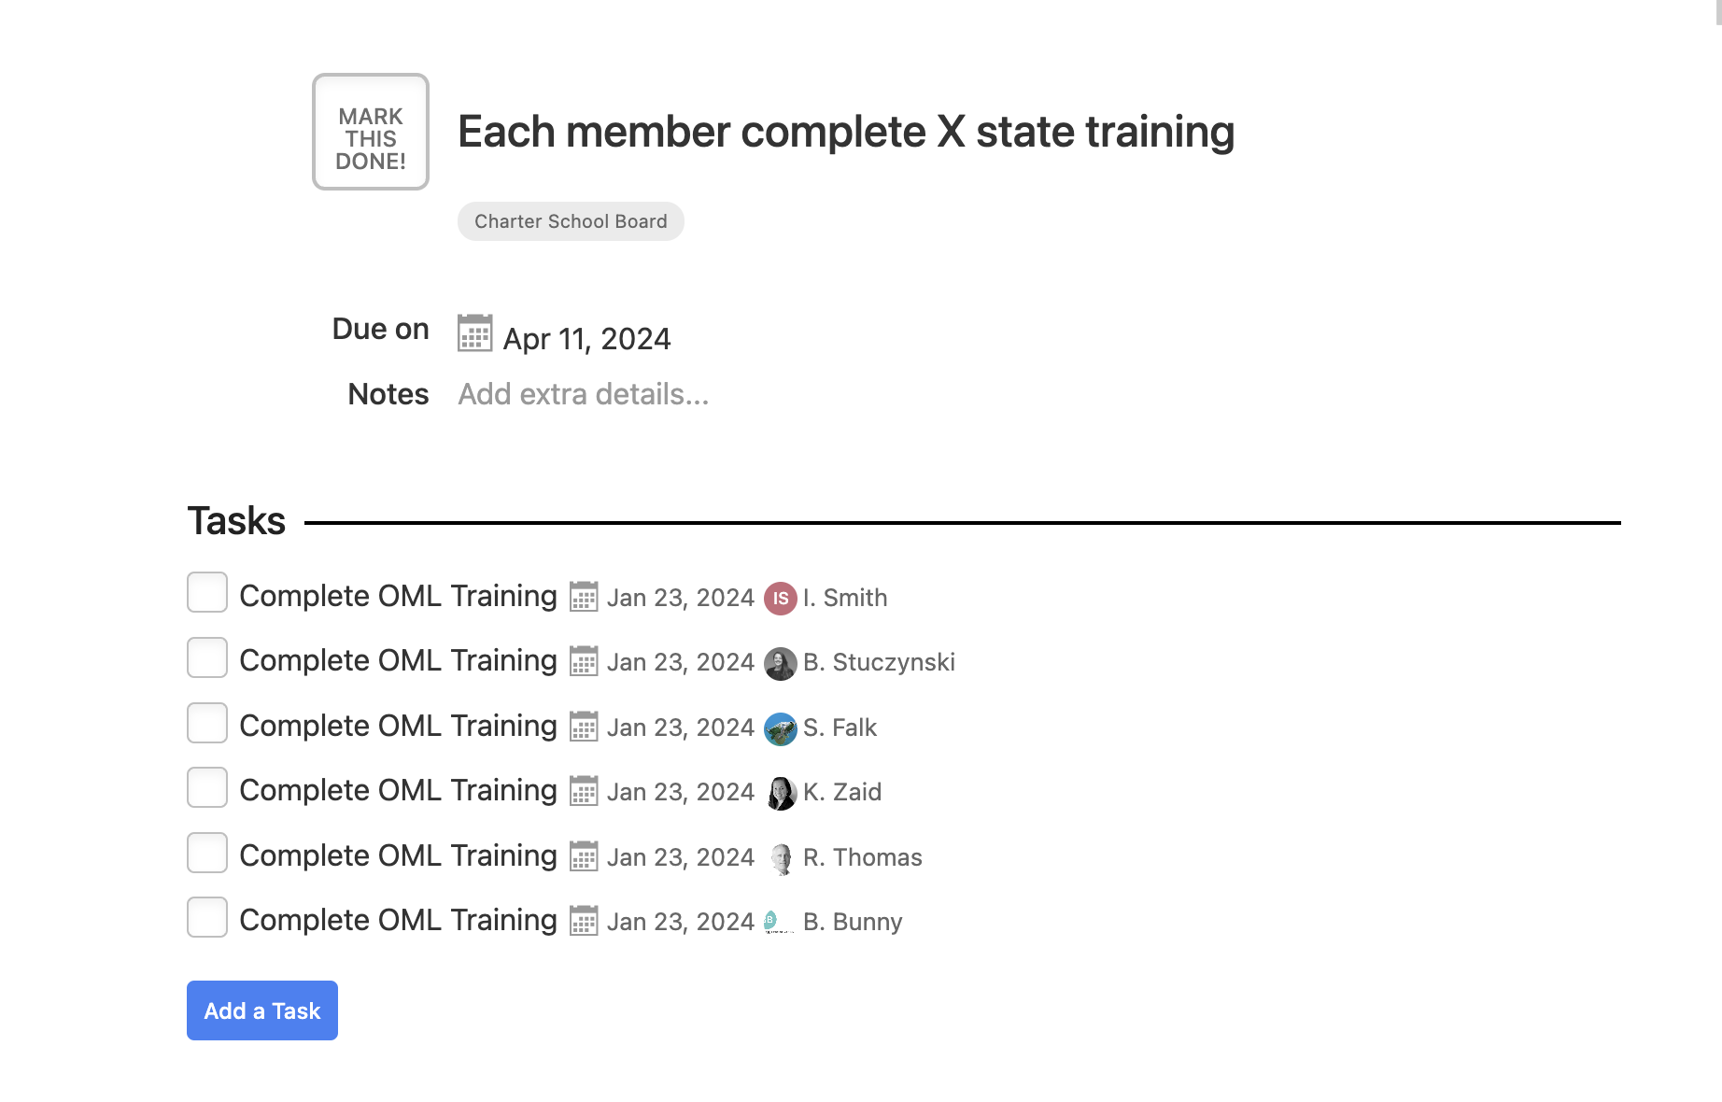Open calendar icon on S. Falk task

click(x=584, y=727)
